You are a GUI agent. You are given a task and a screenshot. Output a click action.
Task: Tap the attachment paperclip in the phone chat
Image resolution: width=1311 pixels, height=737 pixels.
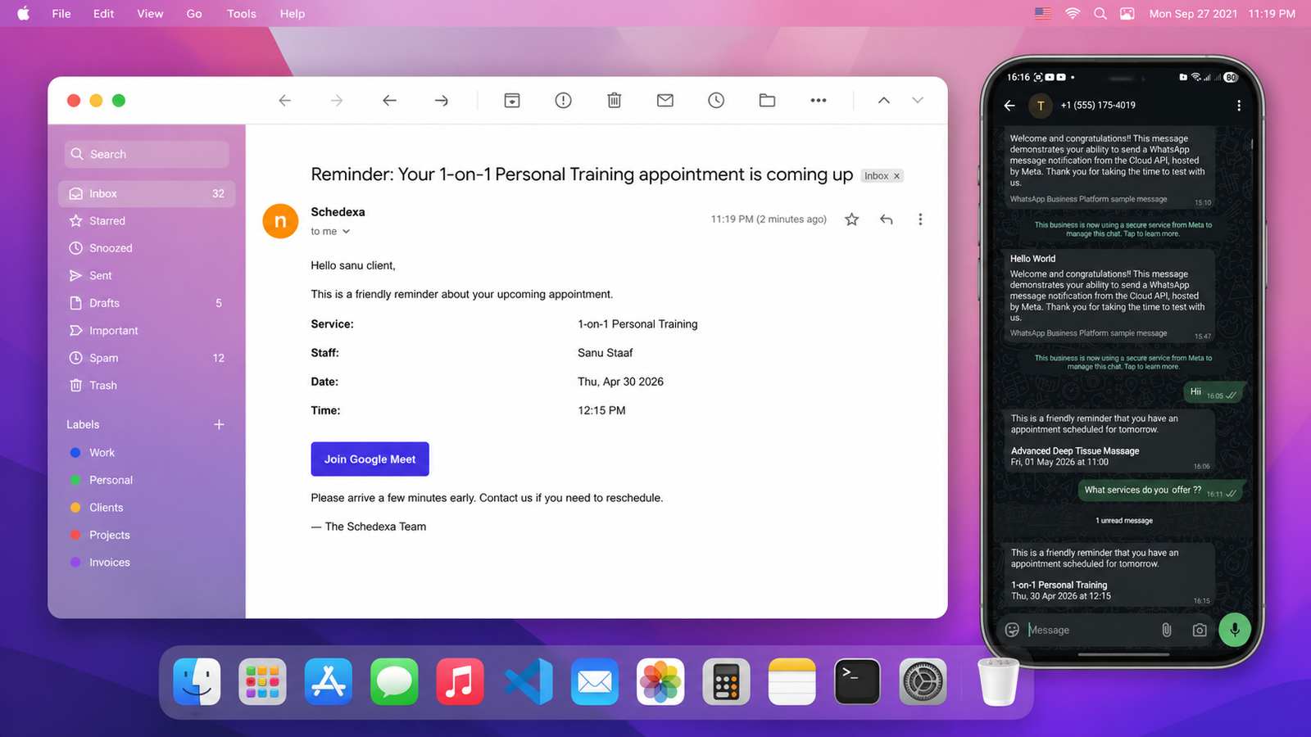(1166, 630)
